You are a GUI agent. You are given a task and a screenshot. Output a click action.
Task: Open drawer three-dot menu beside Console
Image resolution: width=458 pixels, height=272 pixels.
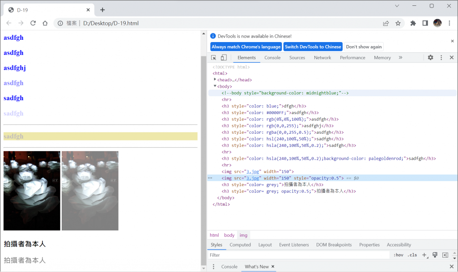(213, 267)
